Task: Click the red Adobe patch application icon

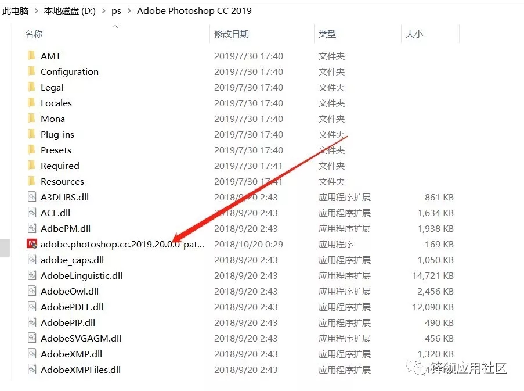Action: click(32, 244)
